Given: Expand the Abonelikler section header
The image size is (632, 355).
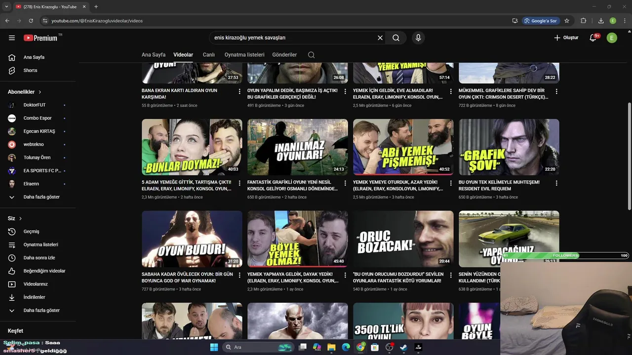Looking at the screenshot, I should tap(25, 92).
